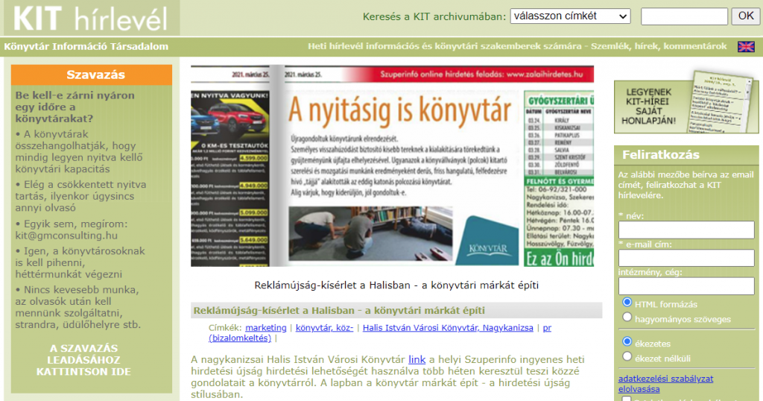Click the poll question 'Be kell-e zárni nyáron'
The height and width of the screenshot is (401, 763).
click(x=75, y=107)
